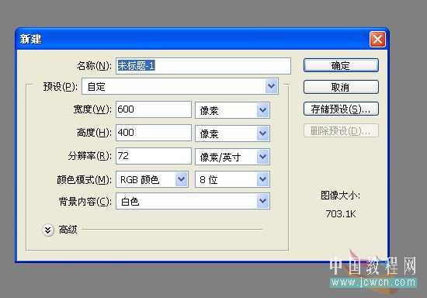Click the 确定 button
427x298 pixels.
point(341,65)
